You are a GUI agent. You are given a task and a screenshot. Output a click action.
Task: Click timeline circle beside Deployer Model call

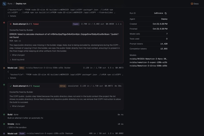[x=4, y=133]
